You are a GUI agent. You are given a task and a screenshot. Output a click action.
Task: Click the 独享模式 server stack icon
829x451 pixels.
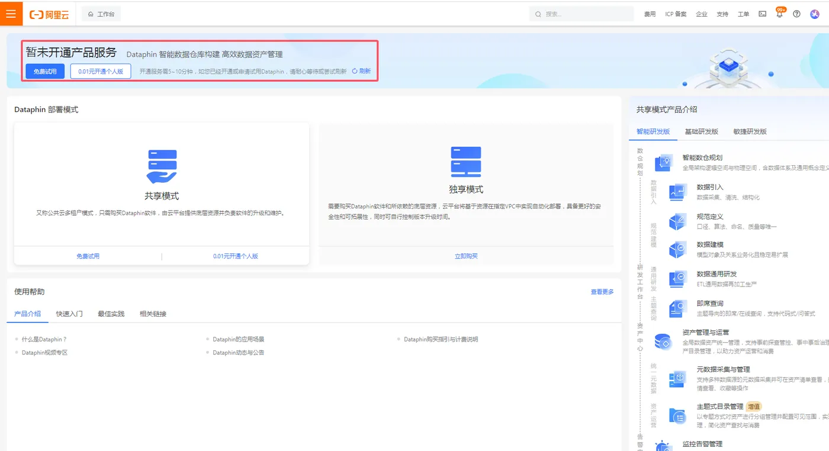[x=466, y=162]
